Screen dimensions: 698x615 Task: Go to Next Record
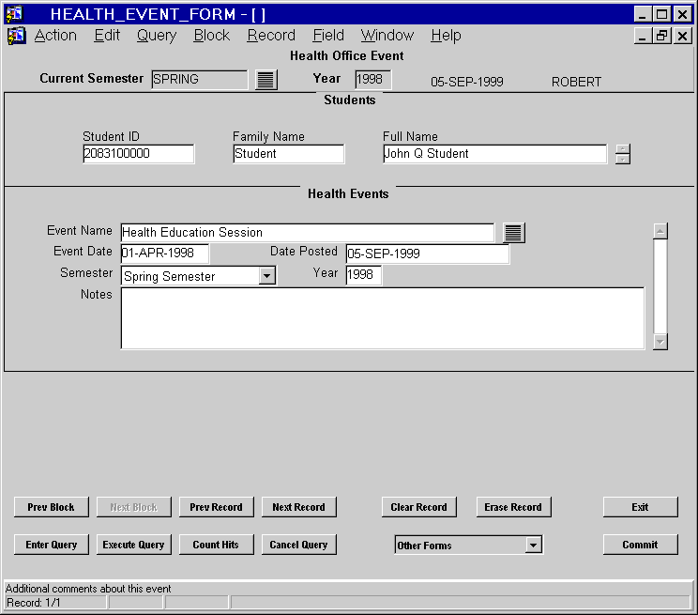(298, 507)
